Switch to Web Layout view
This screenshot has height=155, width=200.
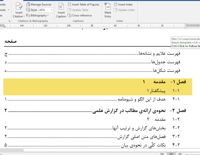click(180, 154)
